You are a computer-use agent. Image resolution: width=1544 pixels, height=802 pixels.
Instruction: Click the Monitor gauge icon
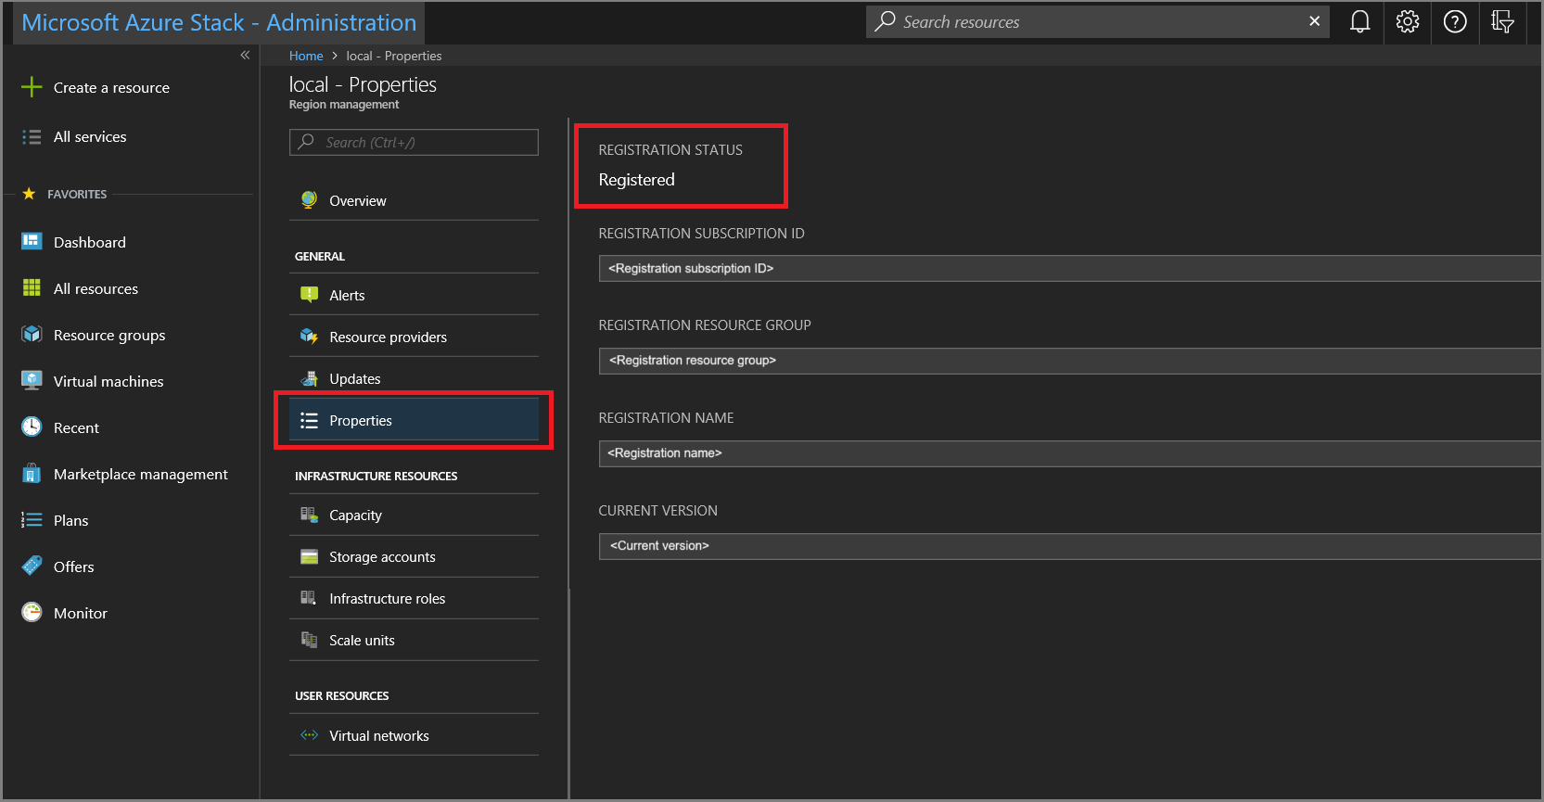[32, 613]
